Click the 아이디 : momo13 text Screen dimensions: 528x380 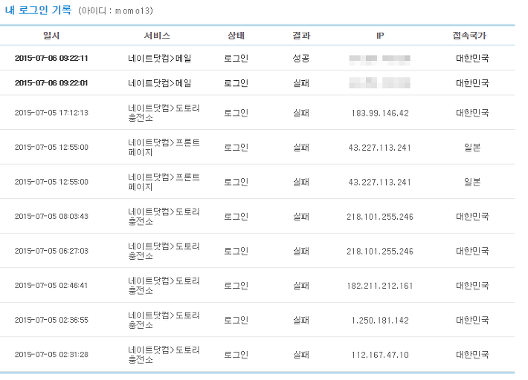point(115,10)
